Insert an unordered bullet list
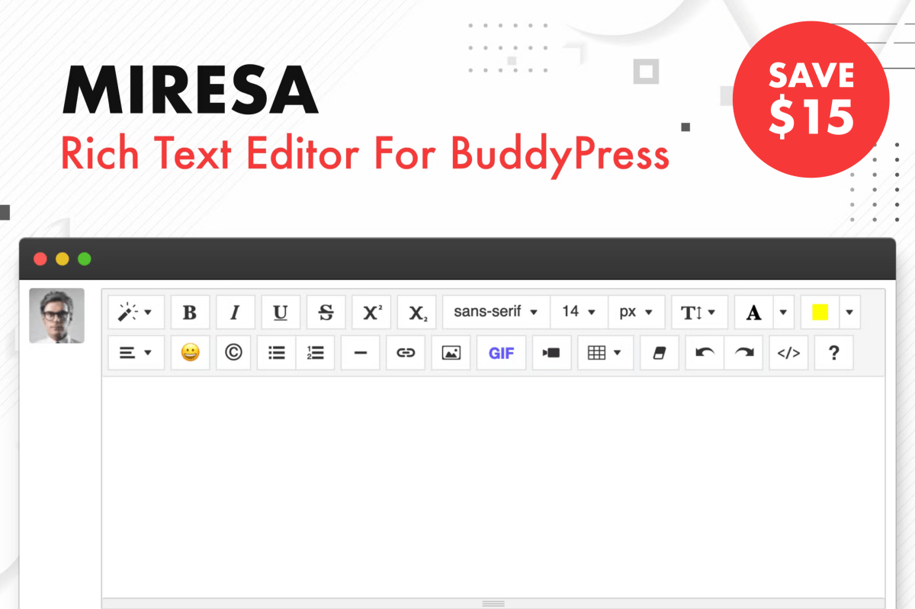The height and width of the screenshot is (609, 915). pos(276,353)
